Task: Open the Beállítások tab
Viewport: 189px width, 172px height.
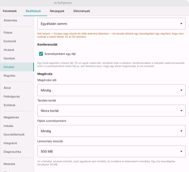Action: tap(33, 11)
